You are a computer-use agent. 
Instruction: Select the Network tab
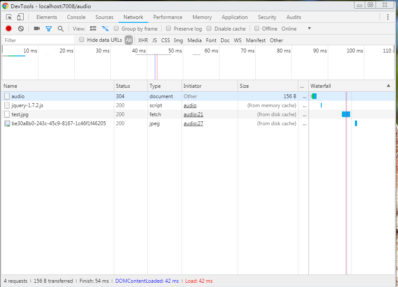[133, 17]
